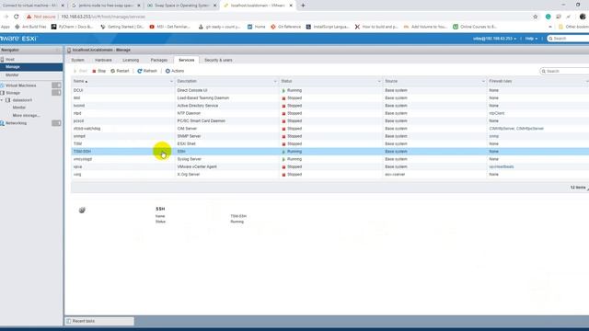Click the count badge next to Networking

[x=56, y=123]
